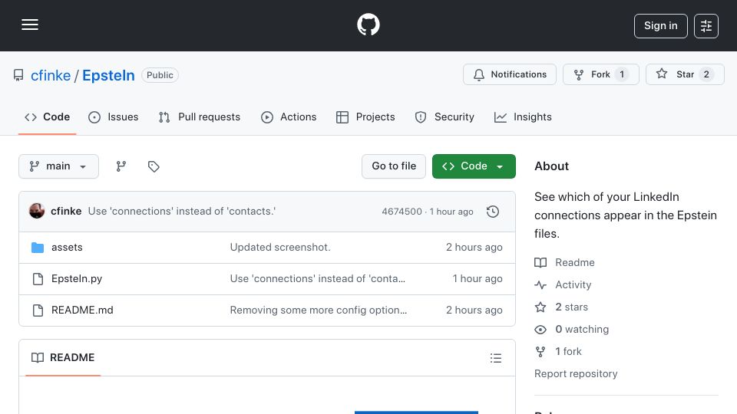Open the 1 fork link
Image resolution: width=737 pixels, height=414 pixels.
(558, 352)
